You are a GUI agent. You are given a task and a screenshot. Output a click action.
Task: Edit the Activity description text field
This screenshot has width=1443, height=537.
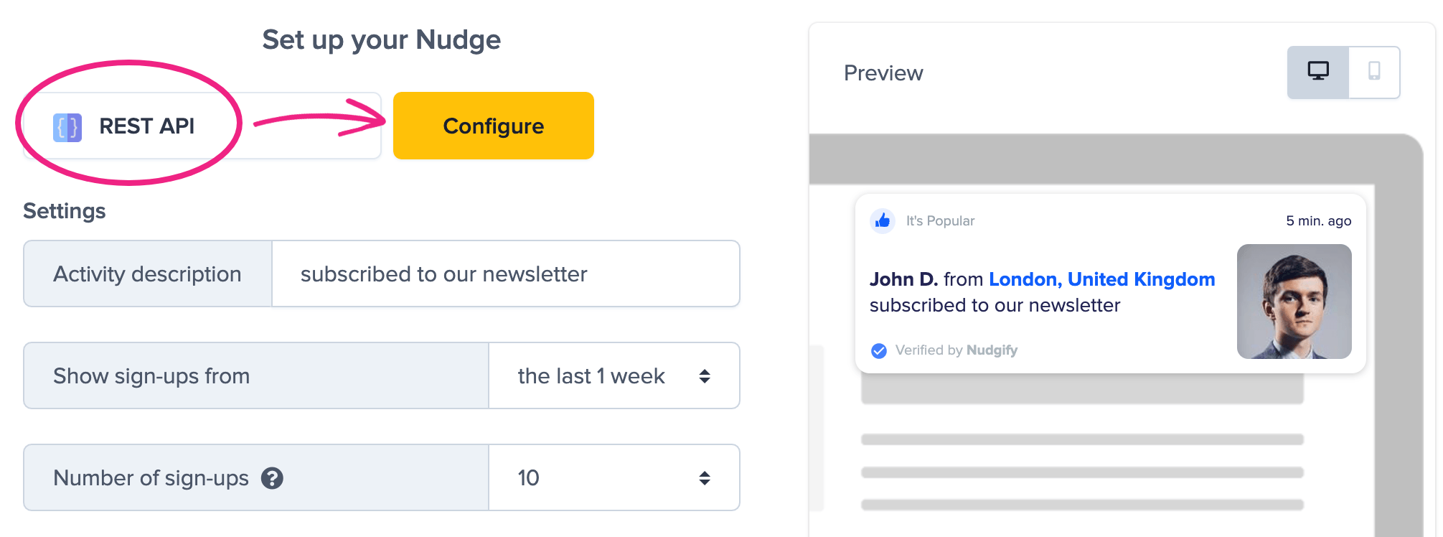pos(505,274)
